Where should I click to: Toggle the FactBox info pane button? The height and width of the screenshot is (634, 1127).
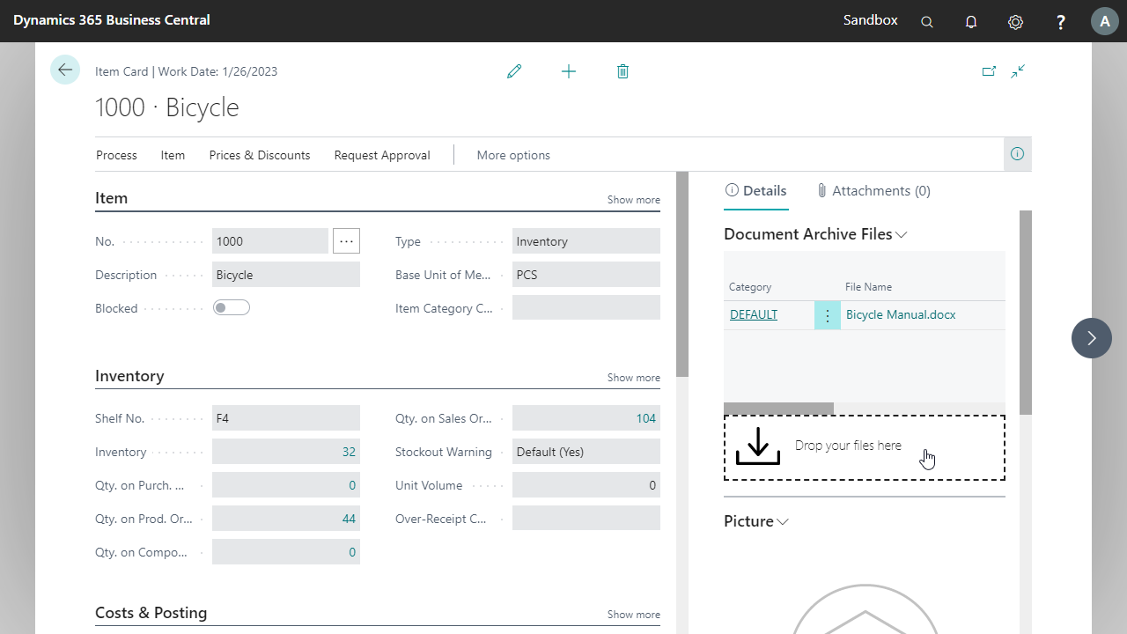[1017, 154]
